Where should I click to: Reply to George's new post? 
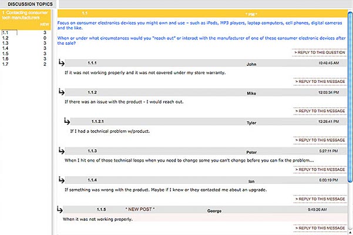click(x=317, y=228)
